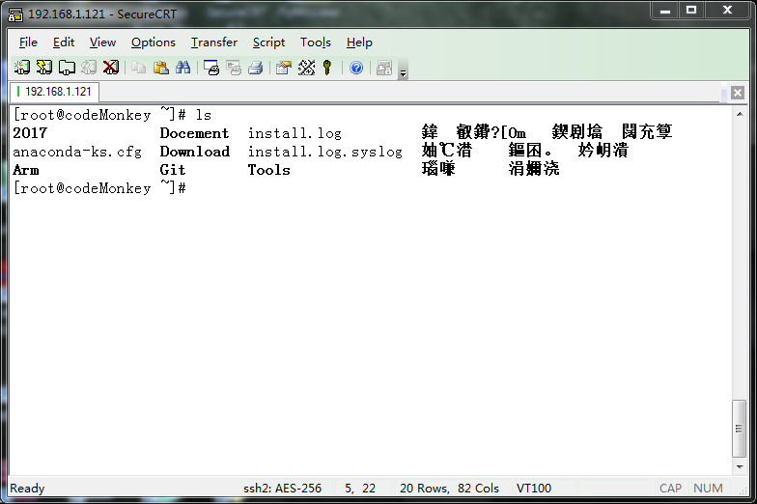Click the 'Download' directory name
This screenshot has height=504, width=757.
195,152
